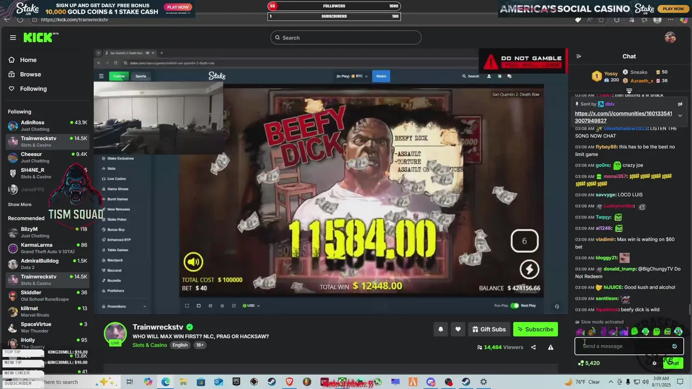Click username donald_trump in chat
Screen dimensions: 692x389
tap(619, 269)
